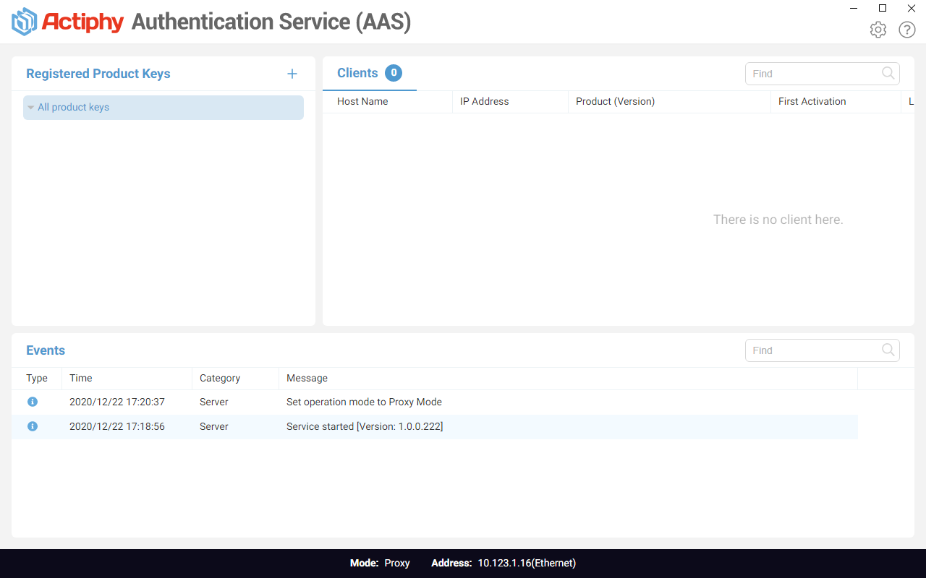Screen dimensions: 926x578
Task: Click Server category of the 17:18:56 event
Action: coord(214,426)
